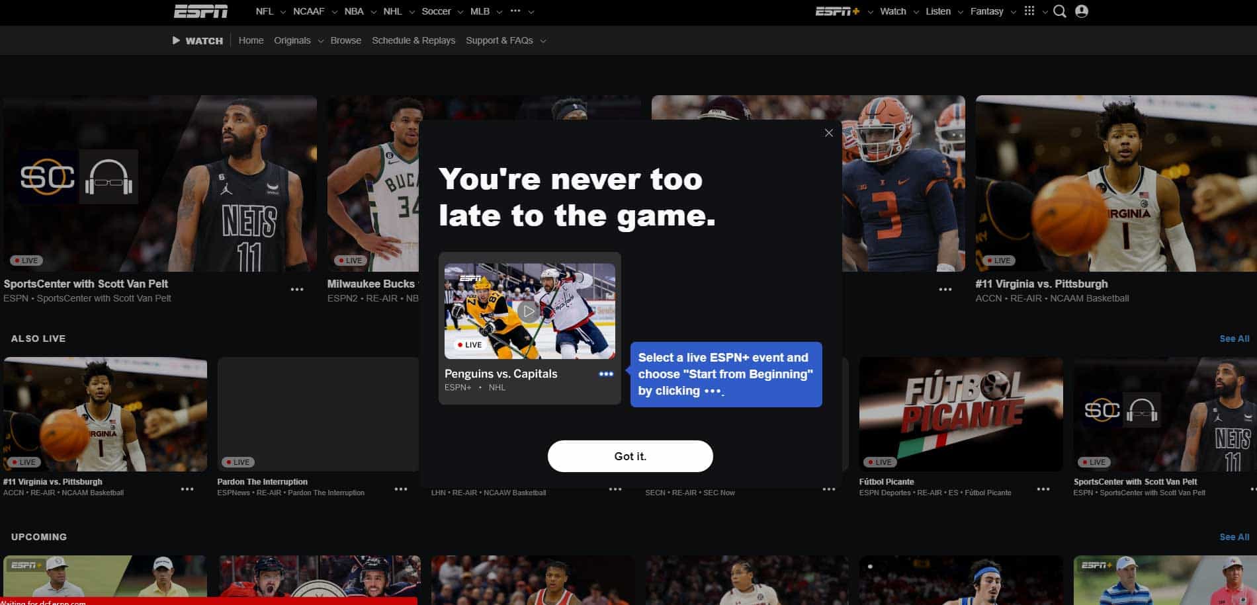This screenshot has width=1257, height=605.
Task: Open the apps grid icon
Action: click(1029, 11)
